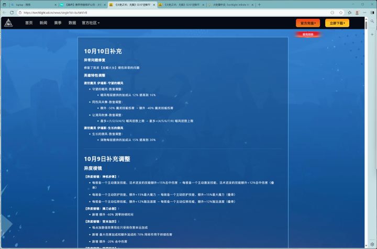Screen dimensions: 377x249
Task: Go back with the browser back arrow
Action: tap(4, 13)
